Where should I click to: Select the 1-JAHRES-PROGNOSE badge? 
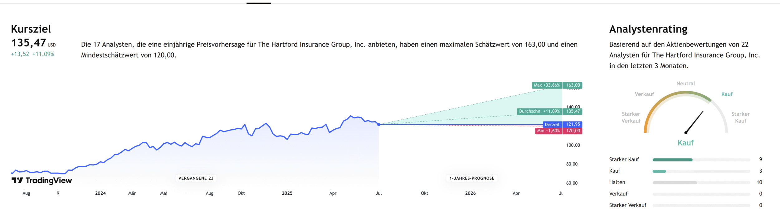(472, 178)
